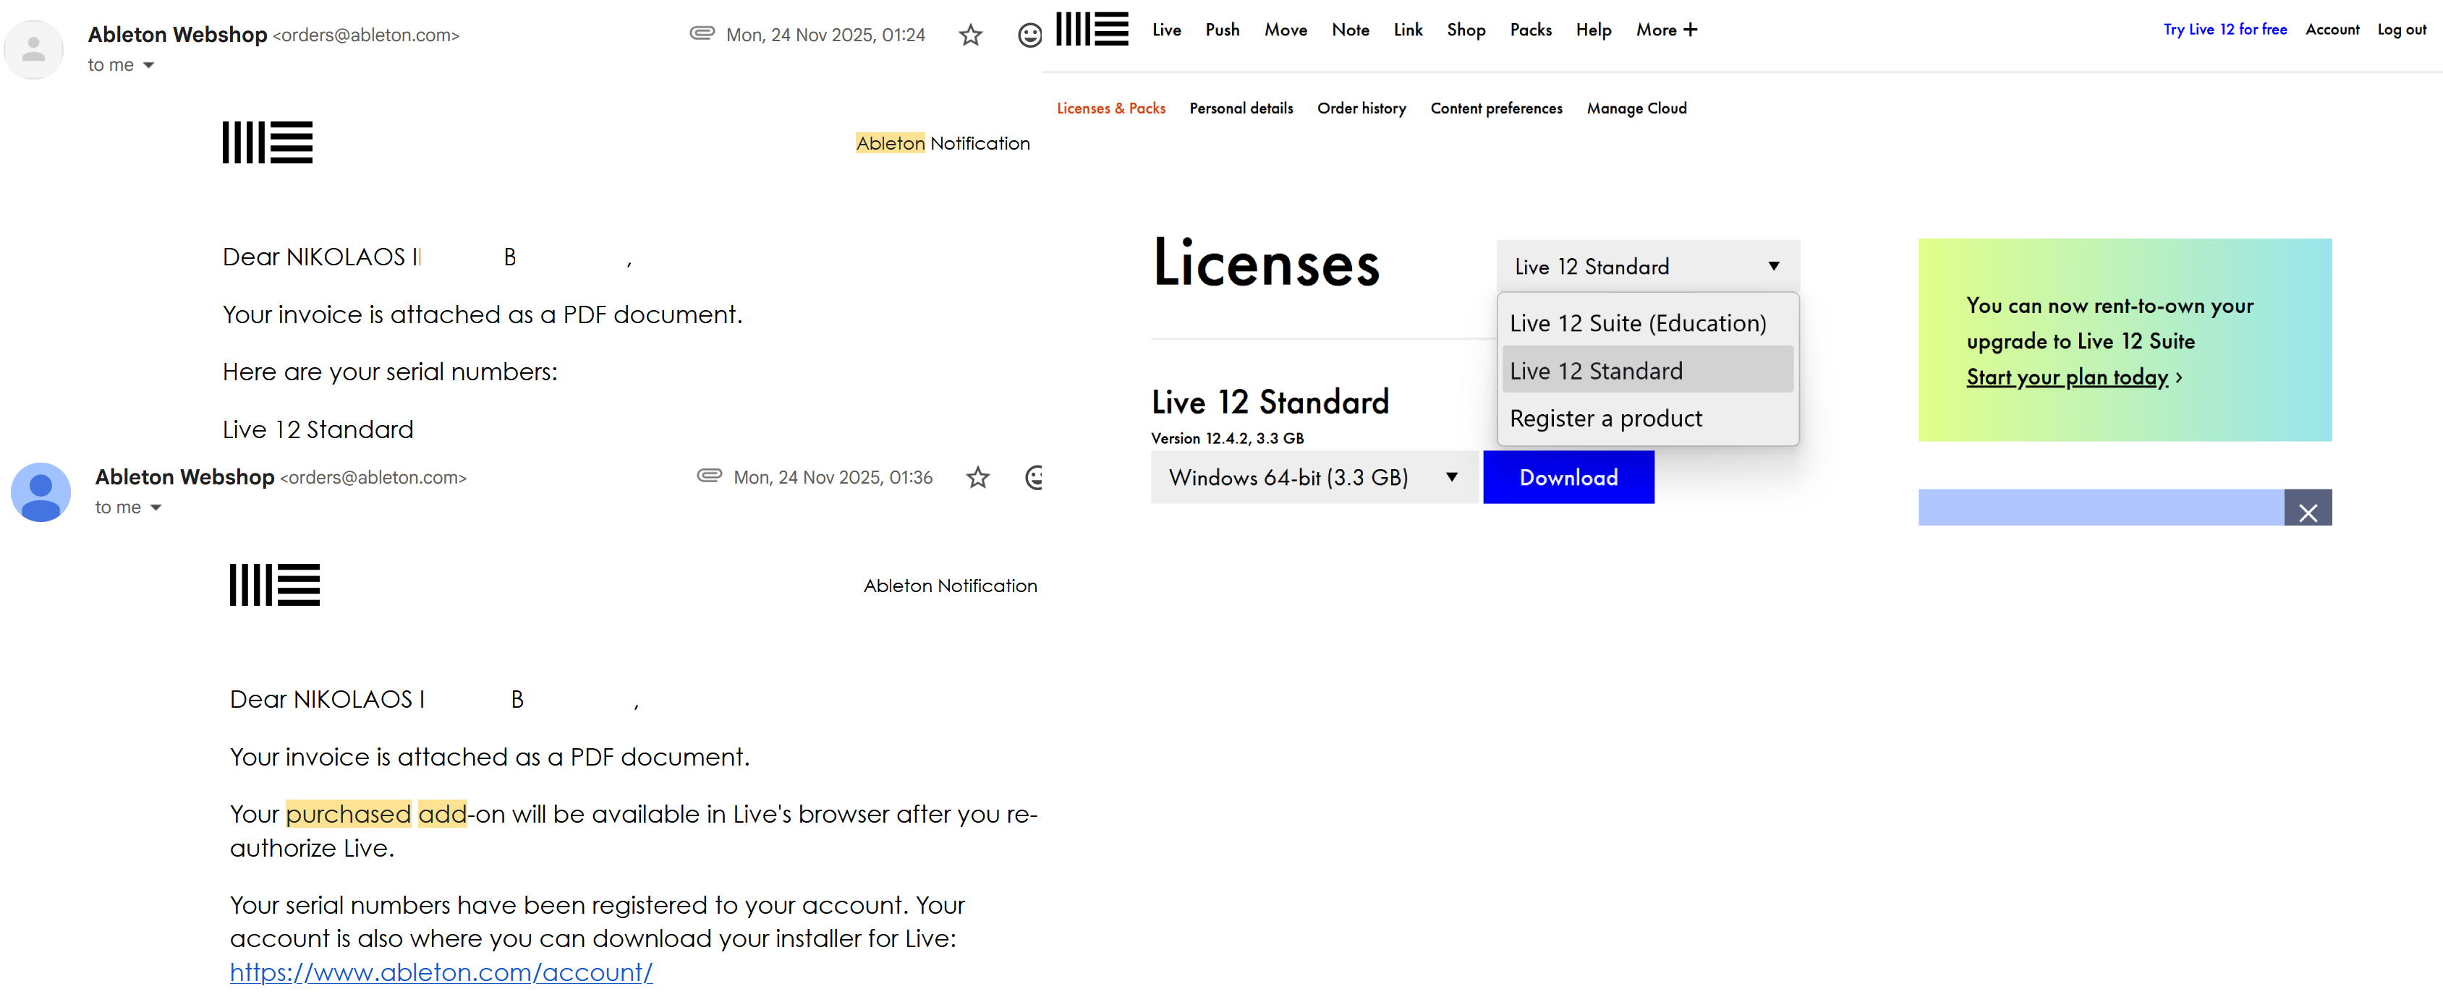The image size is (2443, 994).
Task: Click highlighted 'Ableton Notification' in first email
Action: (942, 143)
